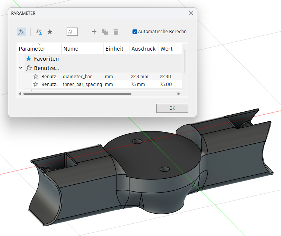Image resolution: width=281 pixels, height=236 pixels.
Task: Star the inner_bar_spacing parameter as favorite
Action: click(x=36, y=84)
